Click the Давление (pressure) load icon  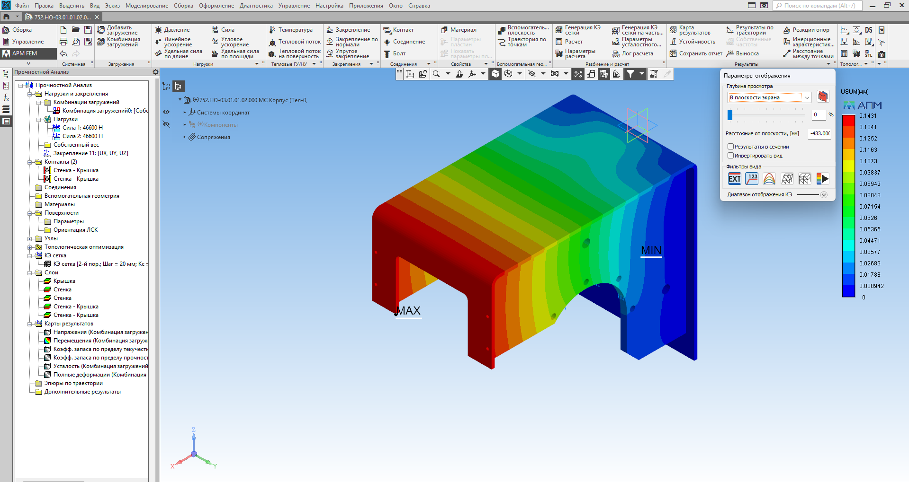point(159,30)
